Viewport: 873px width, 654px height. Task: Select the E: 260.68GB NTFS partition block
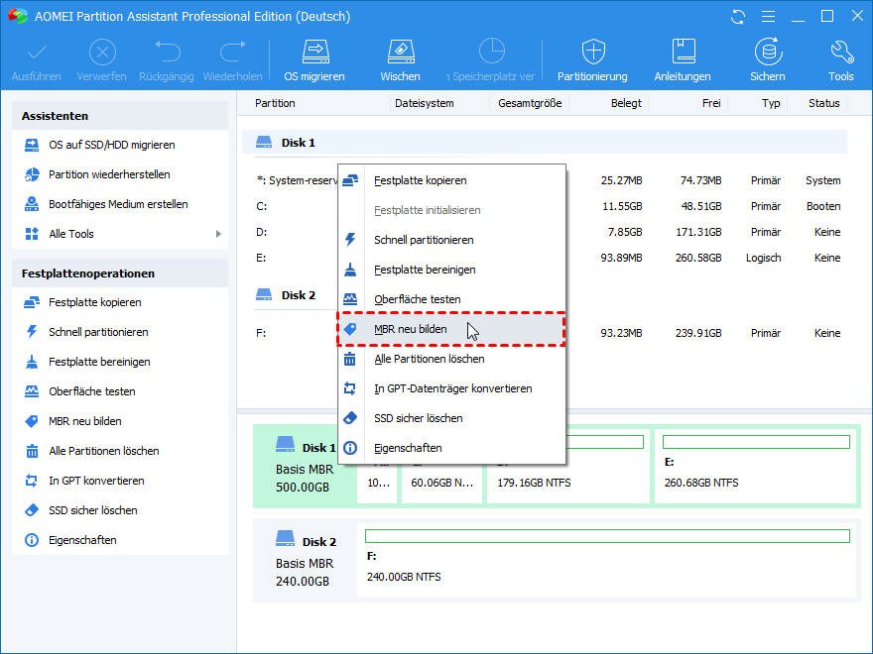pos(756,467)
